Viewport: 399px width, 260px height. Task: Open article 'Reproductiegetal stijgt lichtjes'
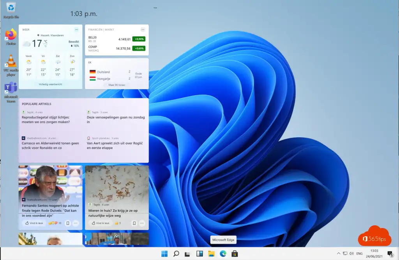coord(46,120)
